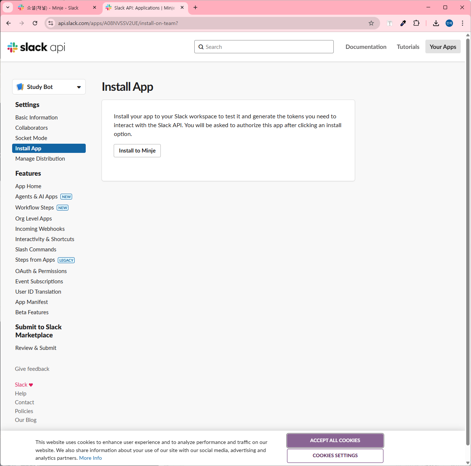
Task: Open Review & Submit
Action: click(x=36, y=348)
